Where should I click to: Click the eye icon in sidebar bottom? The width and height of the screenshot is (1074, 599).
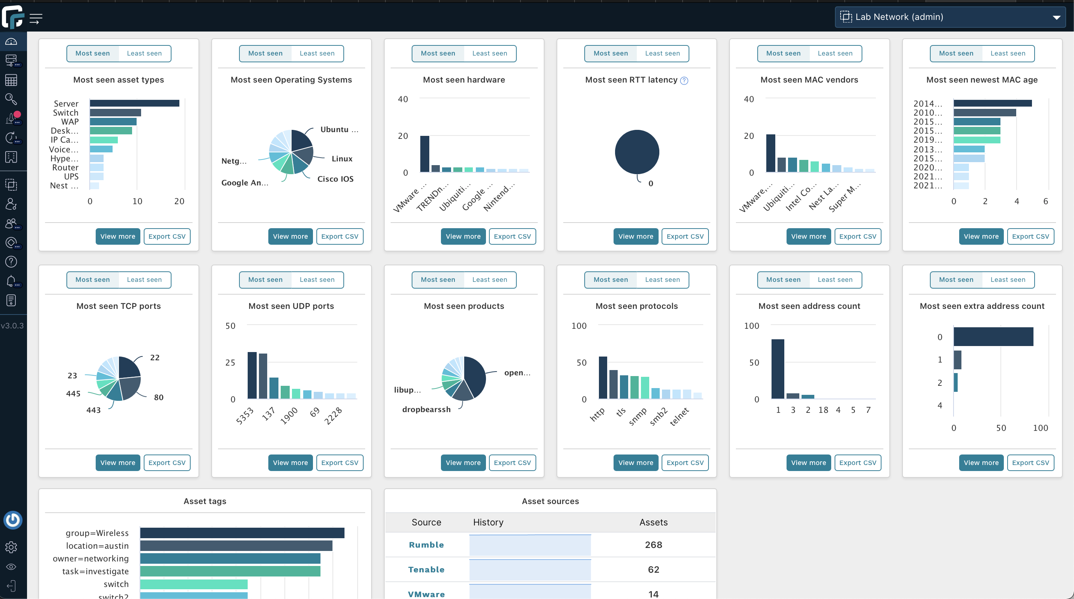(11, 566)
